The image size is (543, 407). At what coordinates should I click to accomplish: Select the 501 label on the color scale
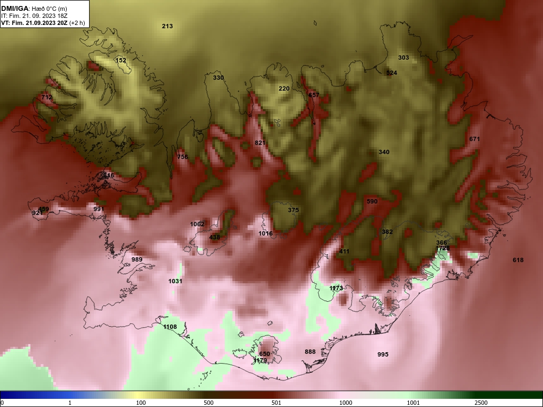(276, 403)
